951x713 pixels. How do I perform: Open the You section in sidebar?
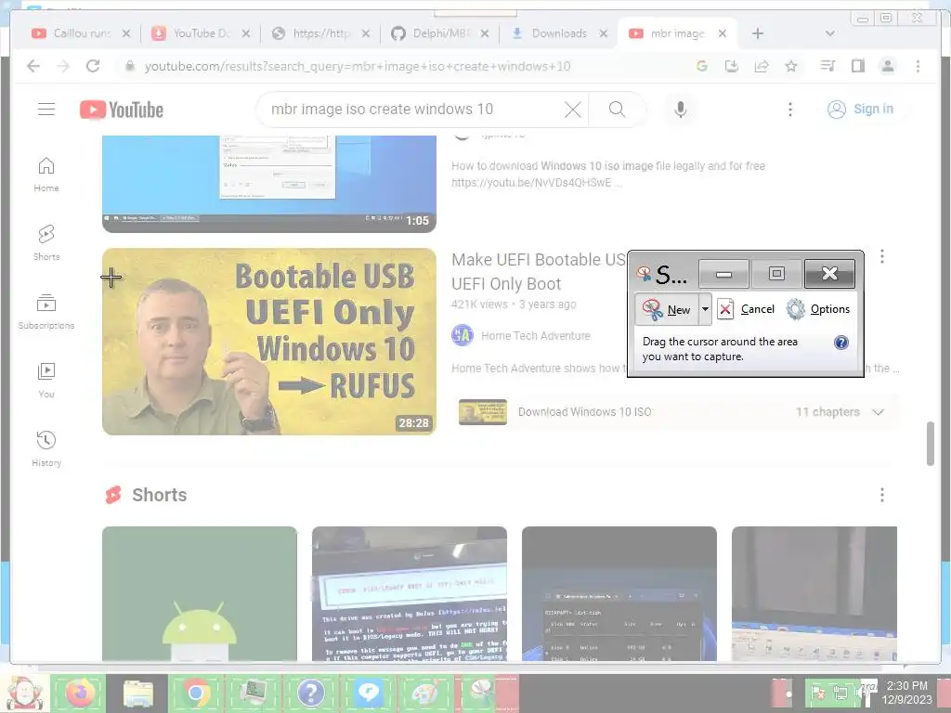46,380
